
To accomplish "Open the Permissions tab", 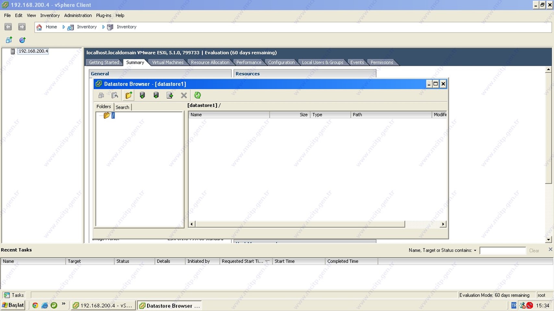I will (382, 62).
